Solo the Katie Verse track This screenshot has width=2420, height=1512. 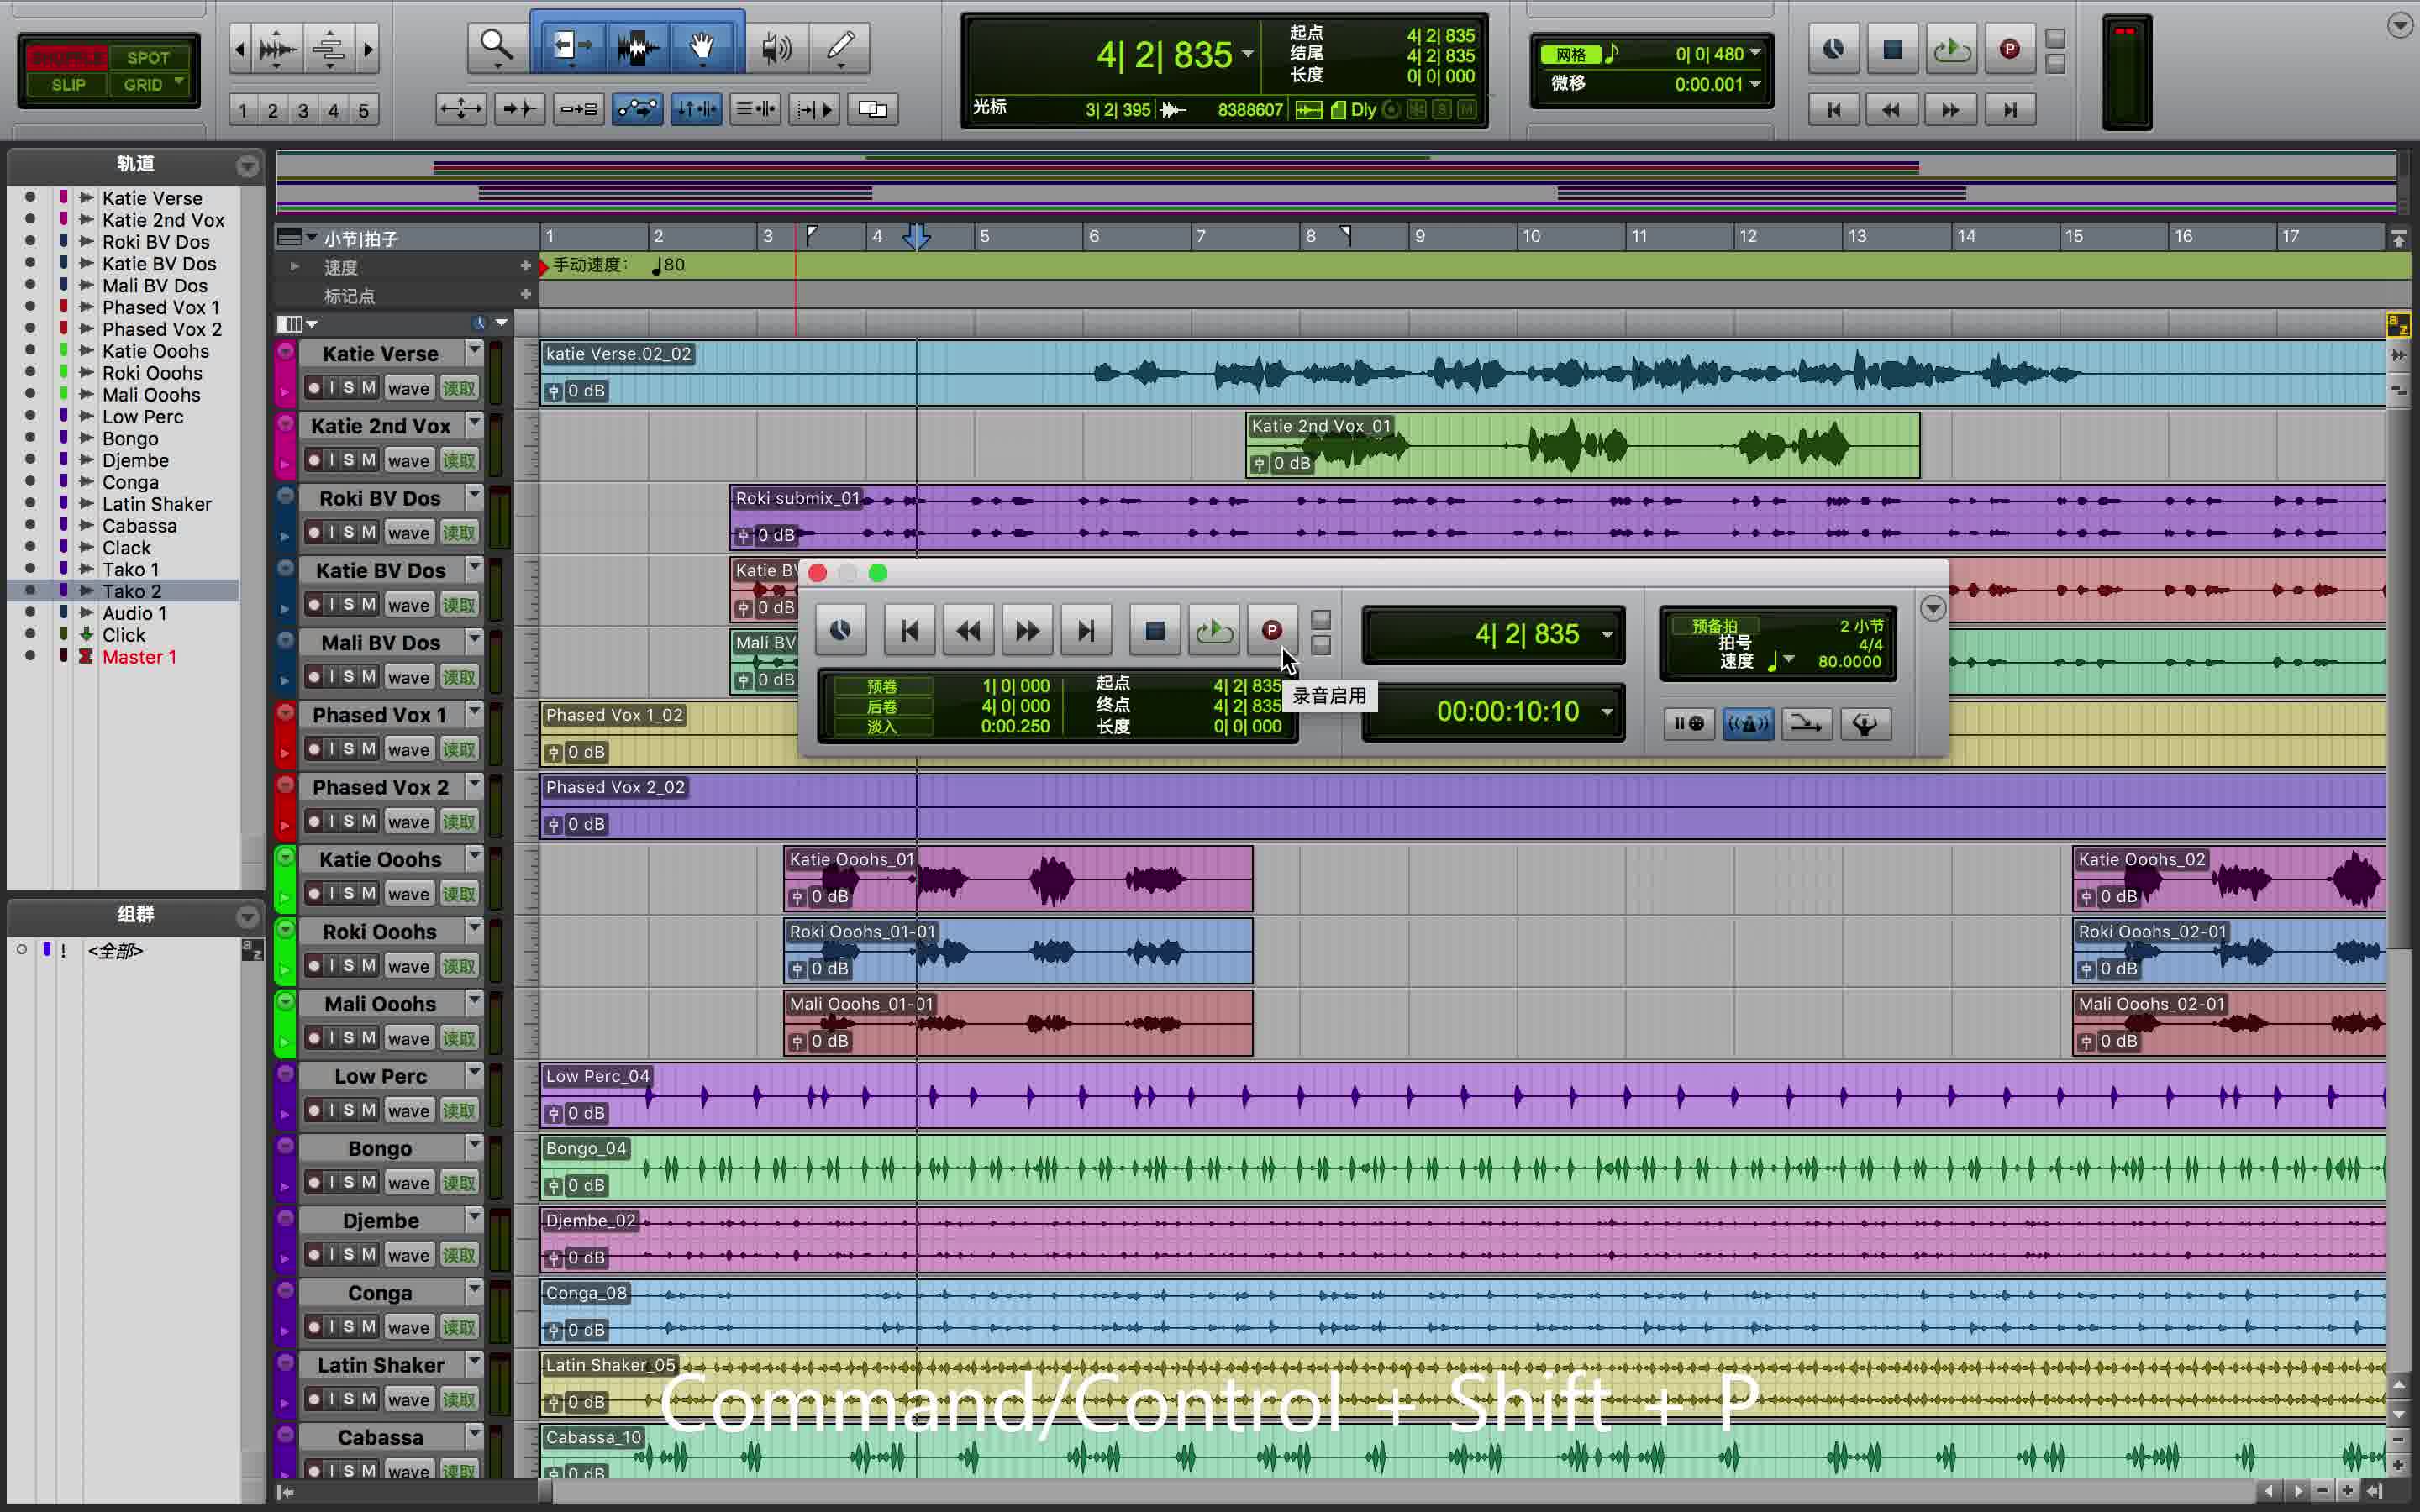click(x=348, y=388)
